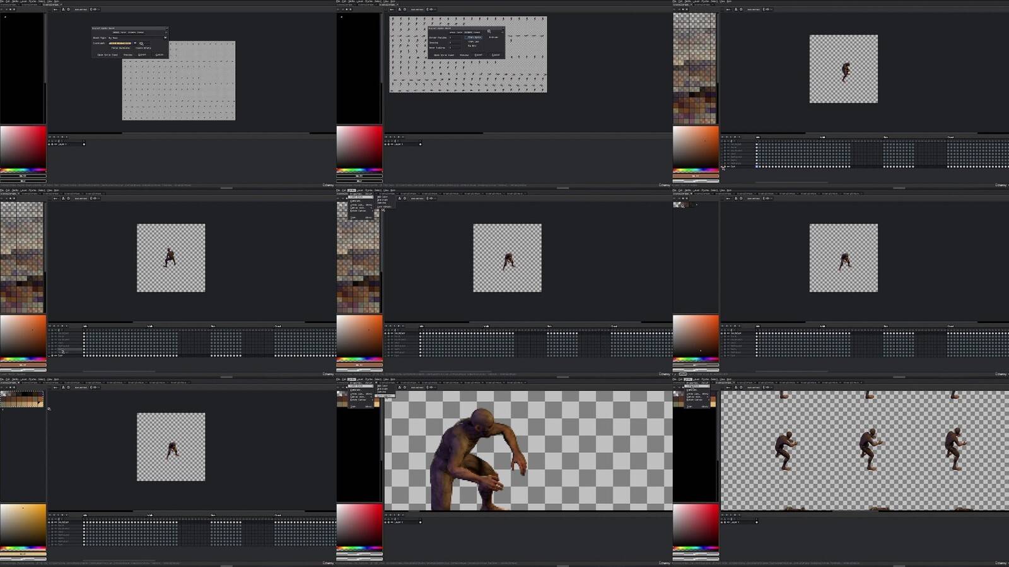The width and height of the screenshot is (1009, 567).
Task: Select Borders tab in top-middle export dialog
Action: click(x=468, y=32)
